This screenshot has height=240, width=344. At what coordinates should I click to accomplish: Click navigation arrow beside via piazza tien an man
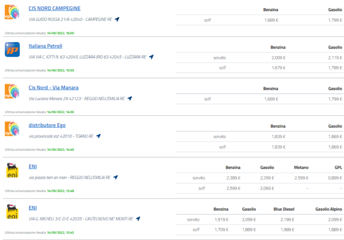tap(116, 177)
